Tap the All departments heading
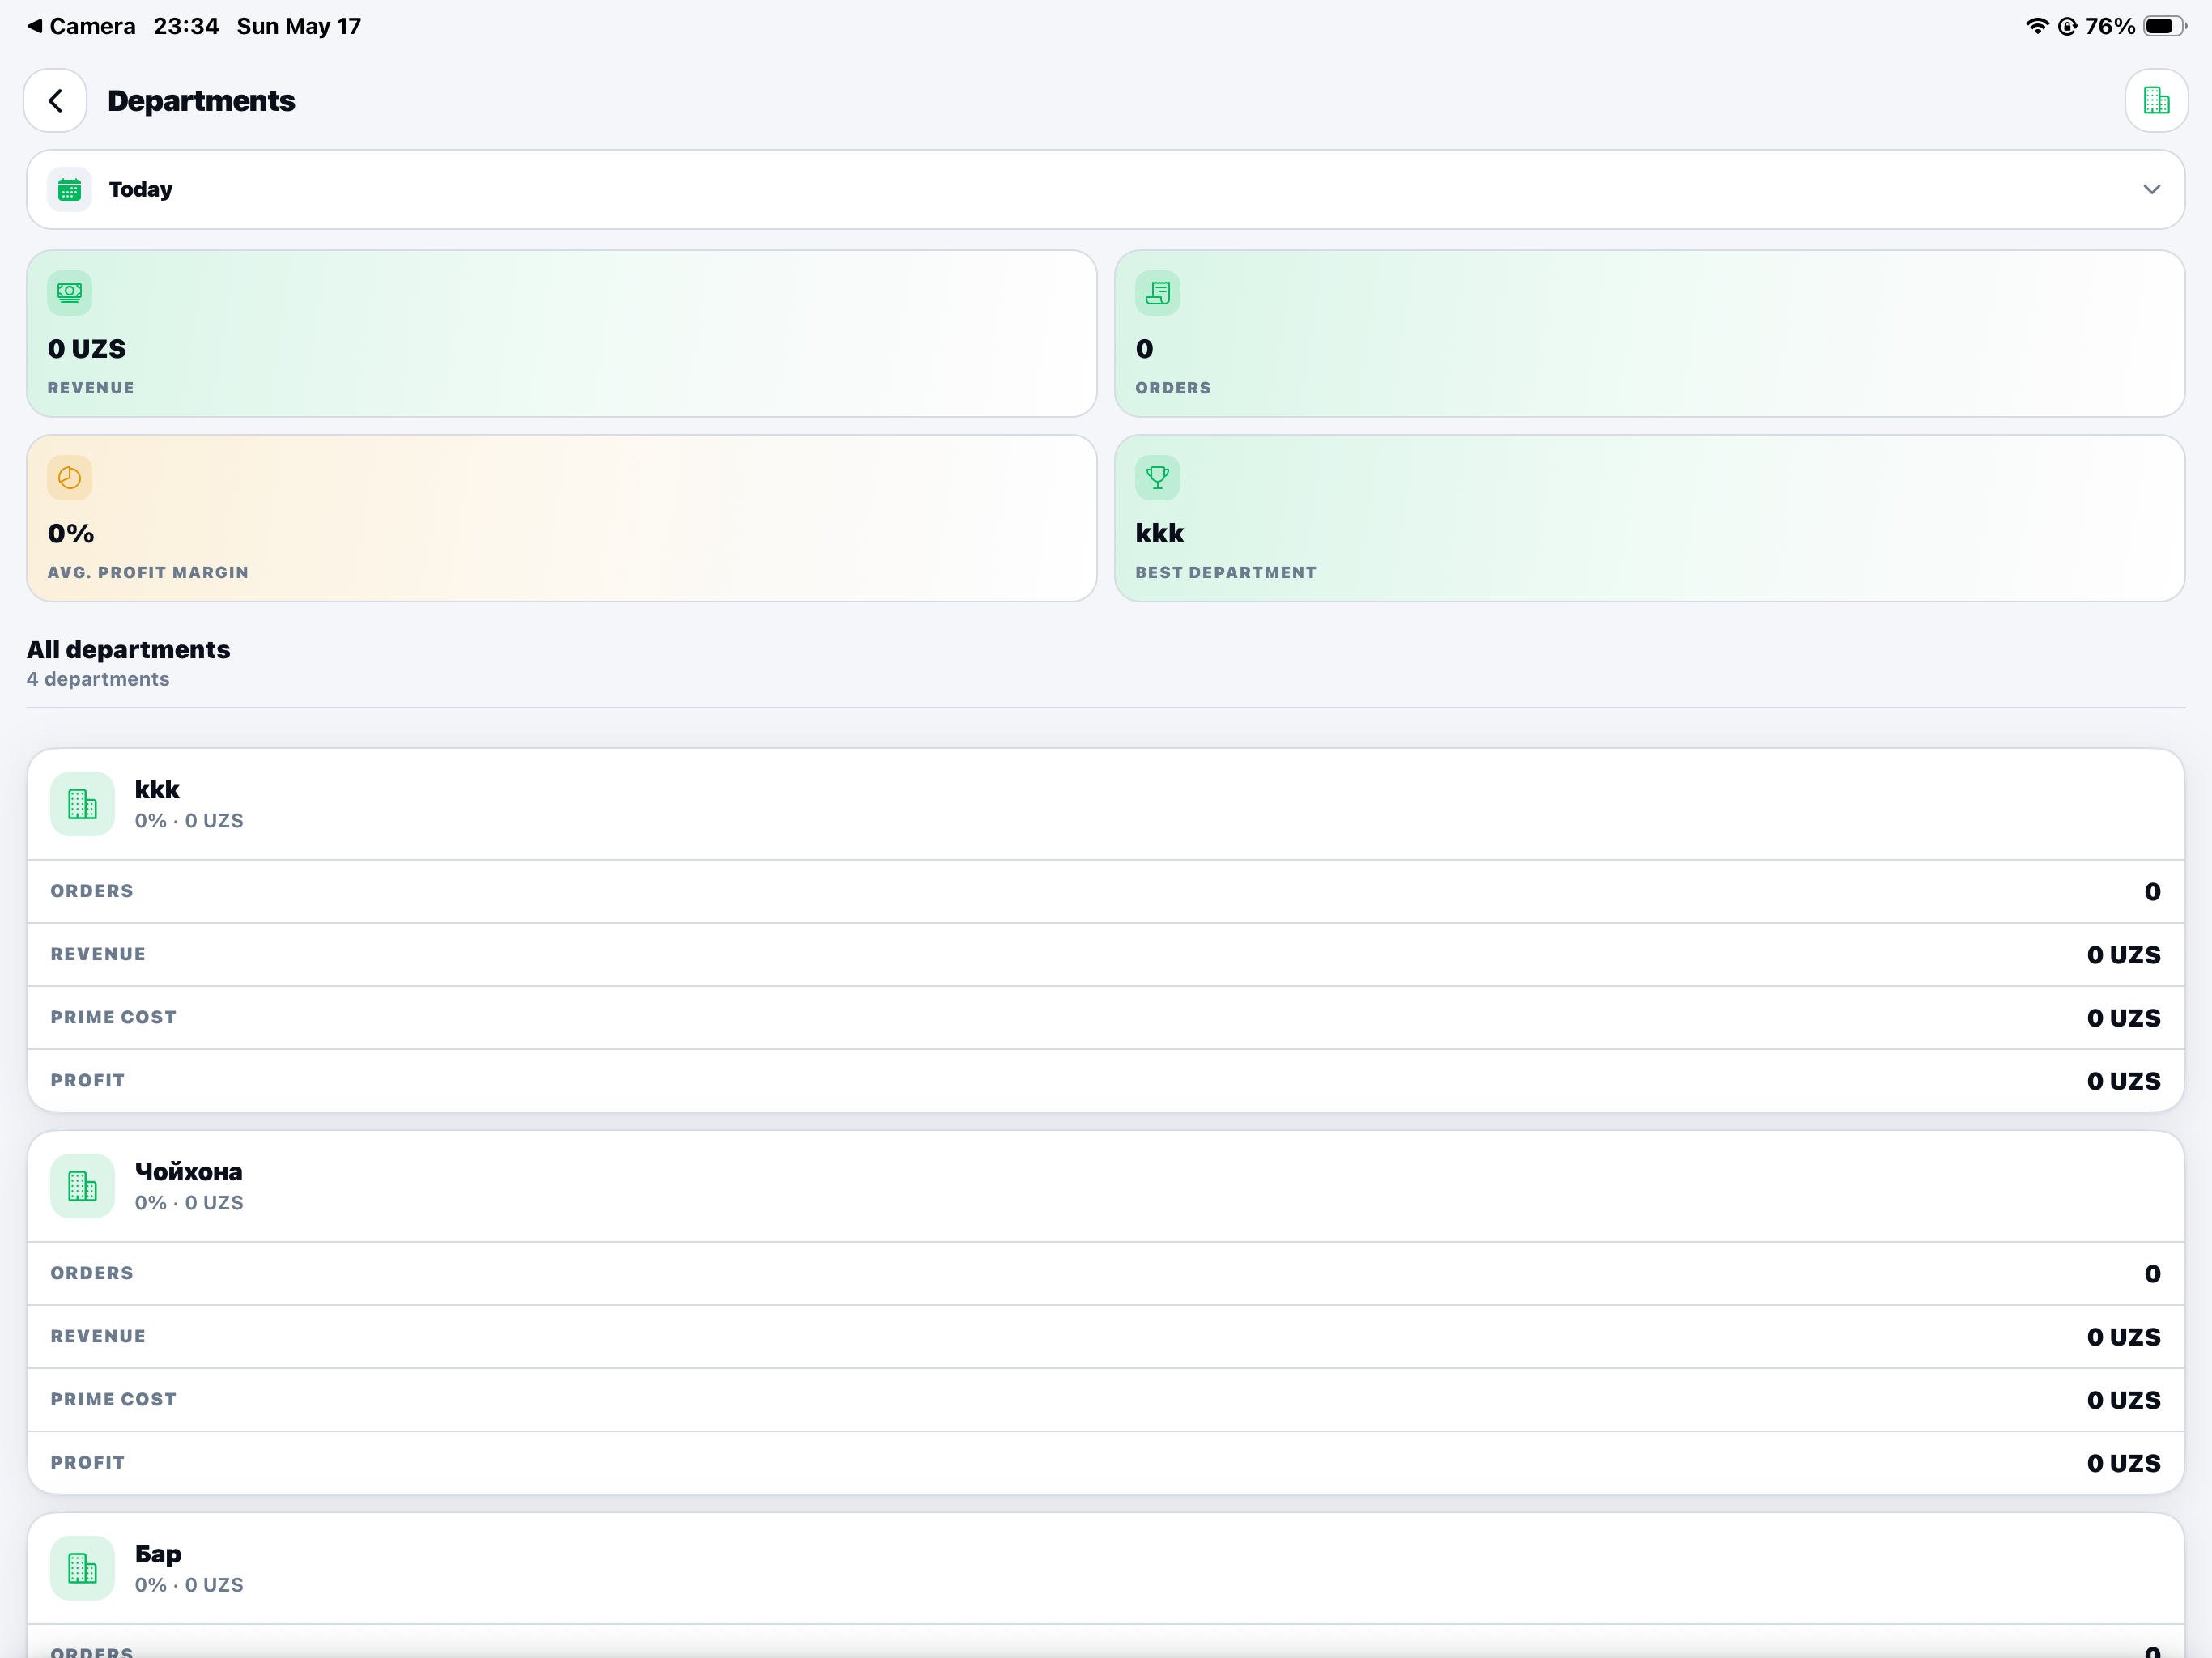The height and width of the screenshot is (1658, 2212). pyautogui.click(x=128, y=649)
